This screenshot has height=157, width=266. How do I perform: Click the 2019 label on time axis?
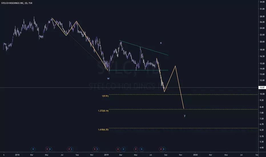tap(106, 155)
